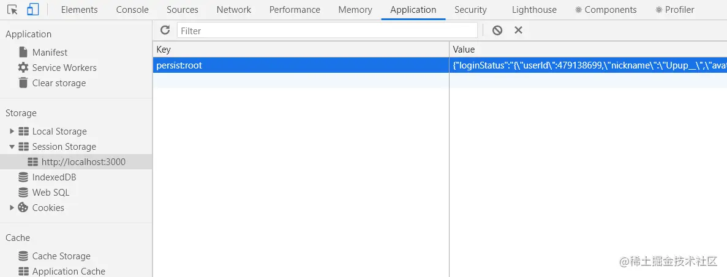Click the Cookies icon
Viewport: 727px width, 277px height.
click(23, 207)
